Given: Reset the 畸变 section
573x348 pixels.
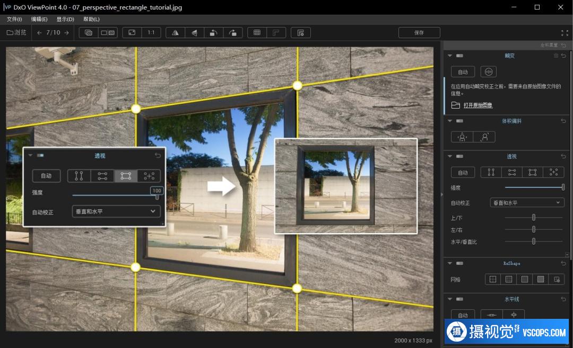Looking at the screenshot, I should coord(563,56).
